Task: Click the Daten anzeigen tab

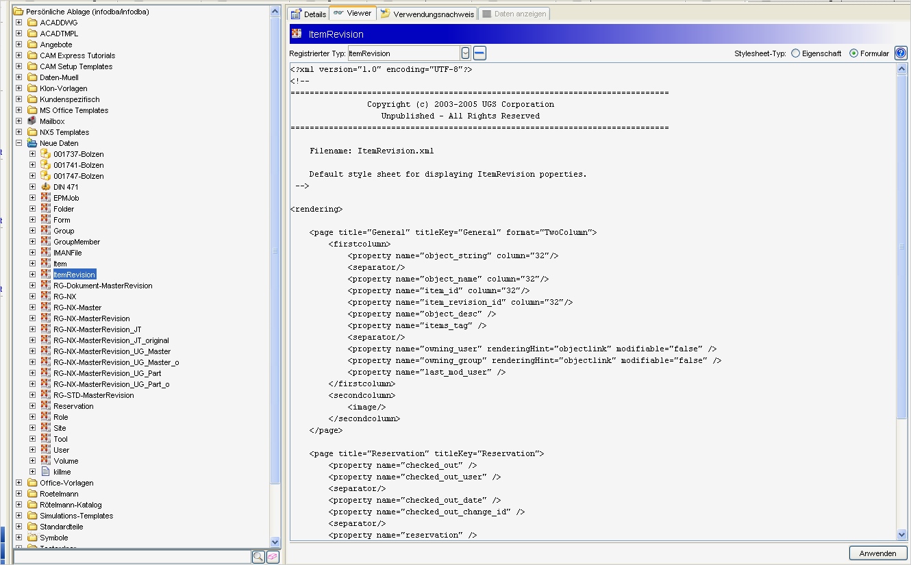Action: (x=514, y=14)
